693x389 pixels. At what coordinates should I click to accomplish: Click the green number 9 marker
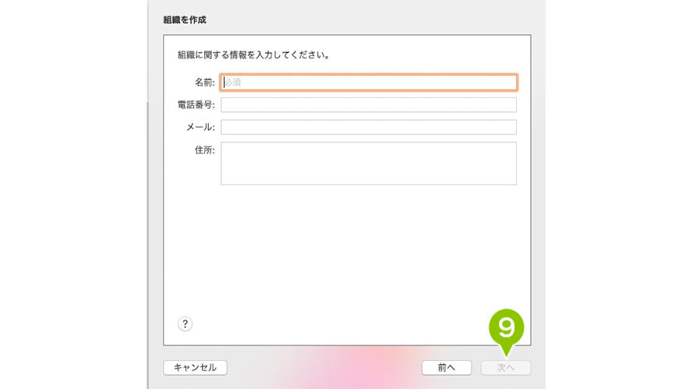pyautogui.click(x=506, y=328)
